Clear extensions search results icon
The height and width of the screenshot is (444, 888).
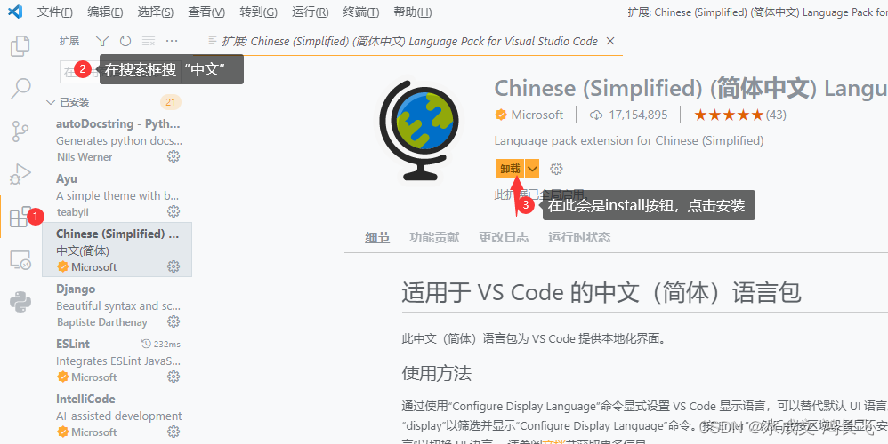click(149, 41)
